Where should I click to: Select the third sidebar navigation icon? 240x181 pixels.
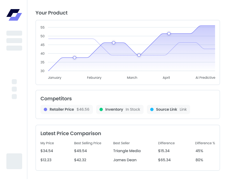14,48
